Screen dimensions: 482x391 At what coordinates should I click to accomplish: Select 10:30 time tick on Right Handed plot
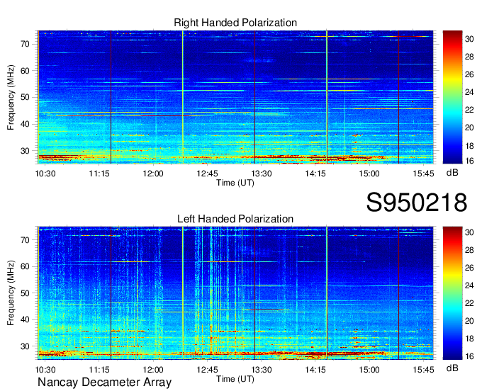click(x=45, y=174)
